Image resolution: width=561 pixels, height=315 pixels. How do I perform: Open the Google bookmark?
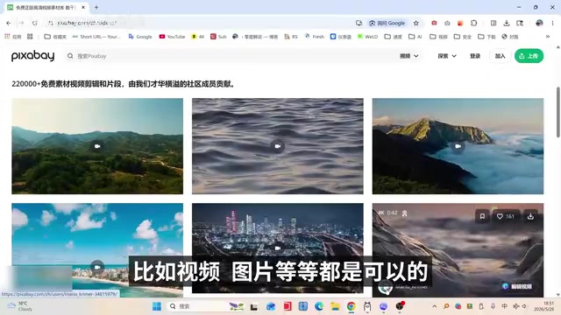tap(140, 37)
